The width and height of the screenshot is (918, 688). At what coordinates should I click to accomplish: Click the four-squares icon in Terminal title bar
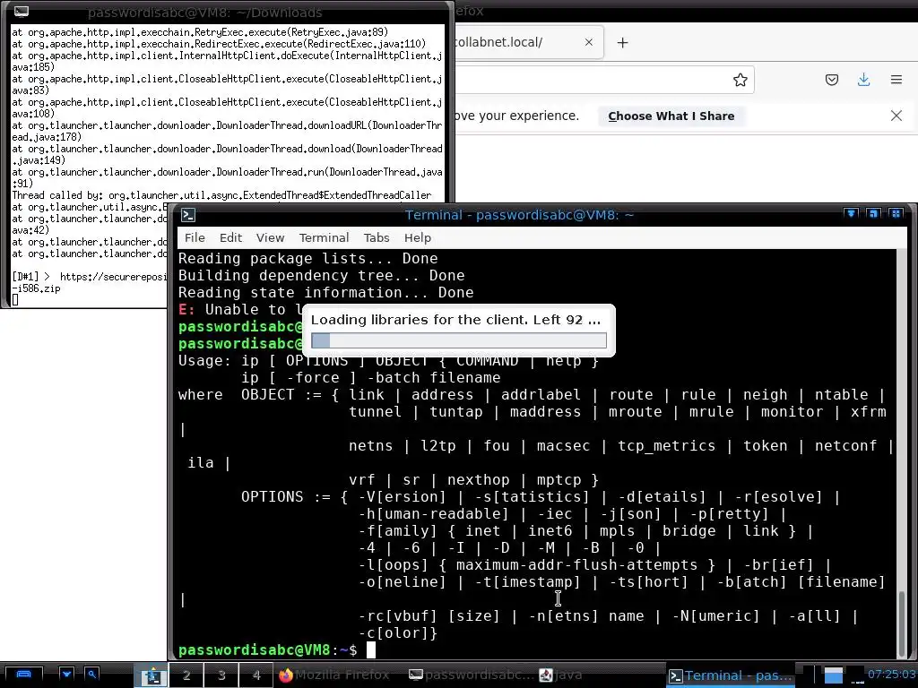pyautogui.click(x=896, y=213)
